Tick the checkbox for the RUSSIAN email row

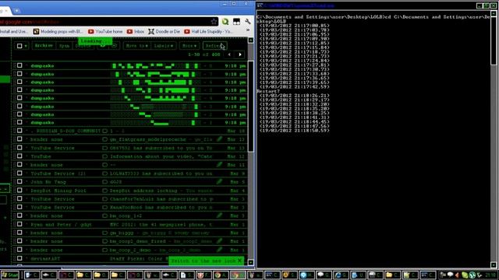coord(19,131)
